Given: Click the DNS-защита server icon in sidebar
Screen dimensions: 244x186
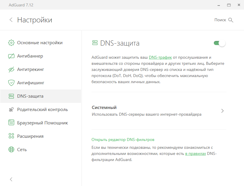Looking at the screenshot, I should tap(11, 96).
